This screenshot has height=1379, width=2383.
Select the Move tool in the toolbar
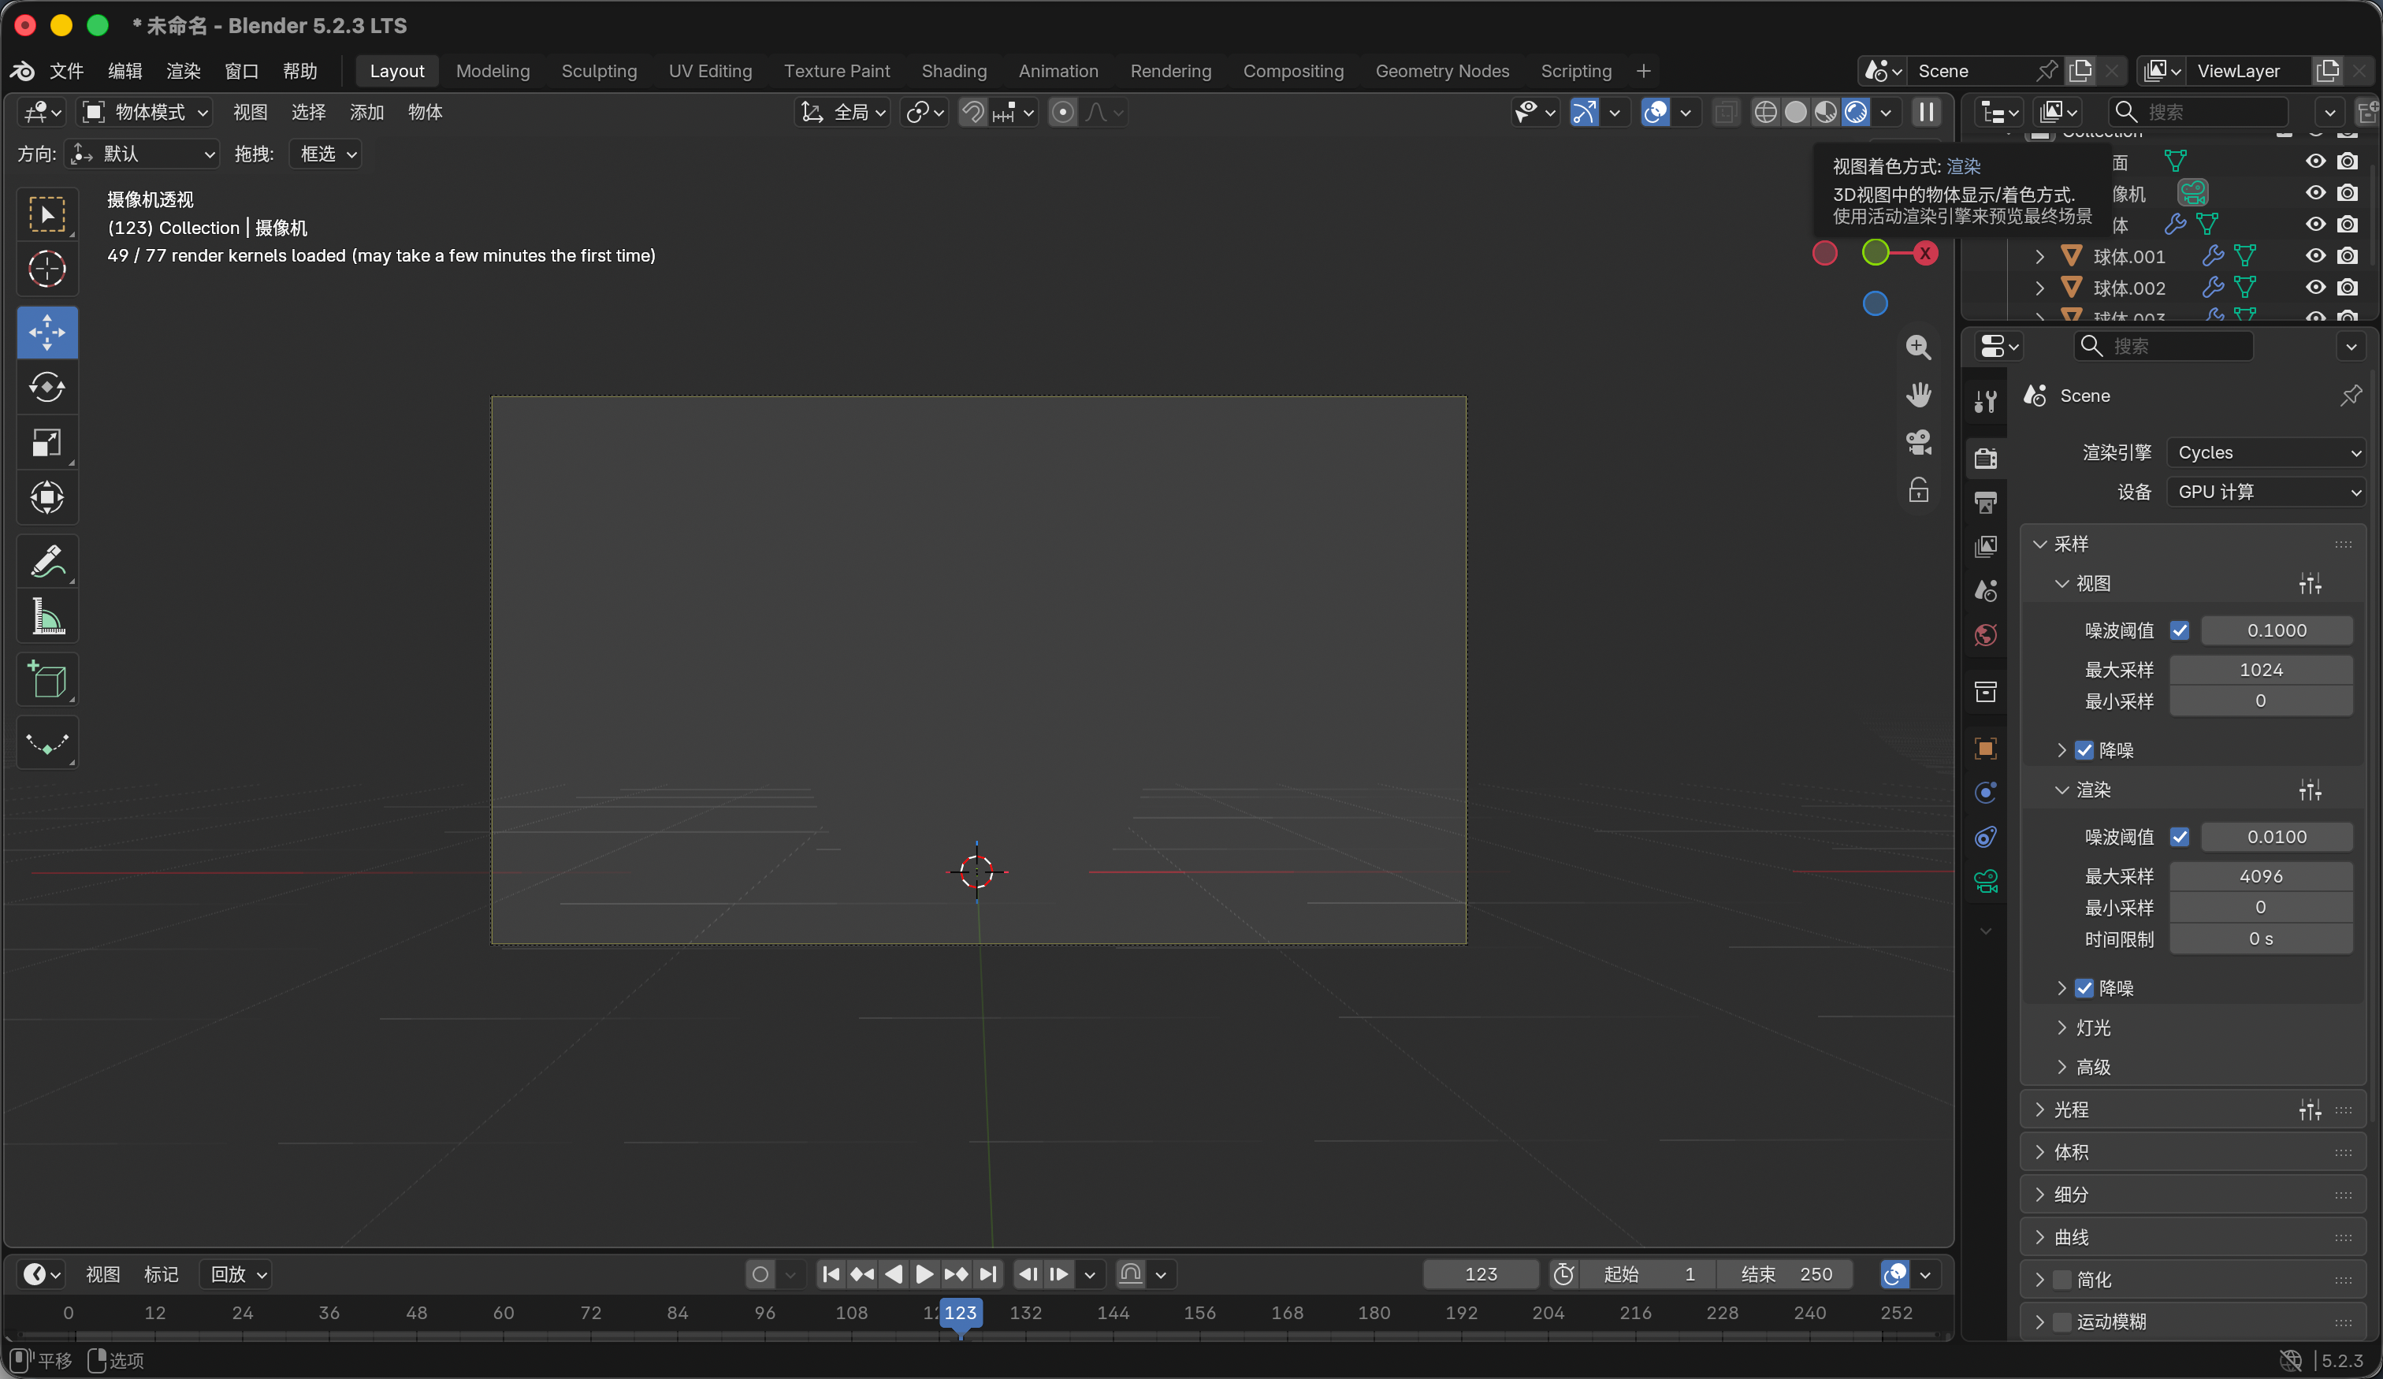(x=46, y=332)
